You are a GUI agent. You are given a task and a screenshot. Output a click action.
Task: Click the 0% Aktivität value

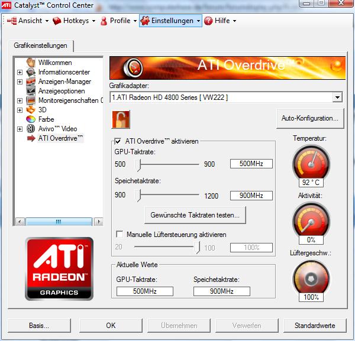[311, 240]
